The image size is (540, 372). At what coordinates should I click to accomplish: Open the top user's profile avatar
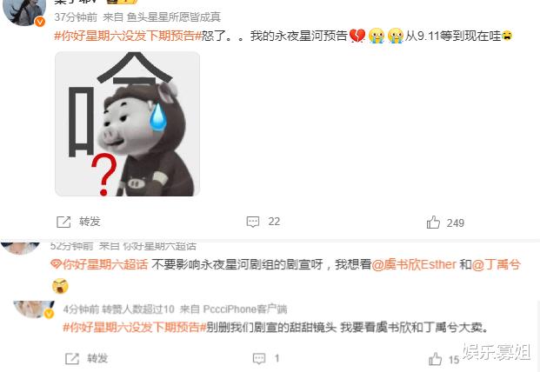(x=23, y=12)
